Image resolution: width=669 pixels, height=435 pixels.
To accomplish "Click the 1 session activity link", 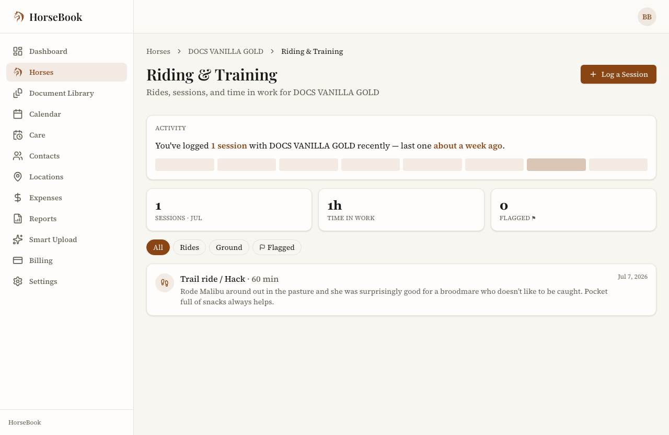I will point(229,145).
